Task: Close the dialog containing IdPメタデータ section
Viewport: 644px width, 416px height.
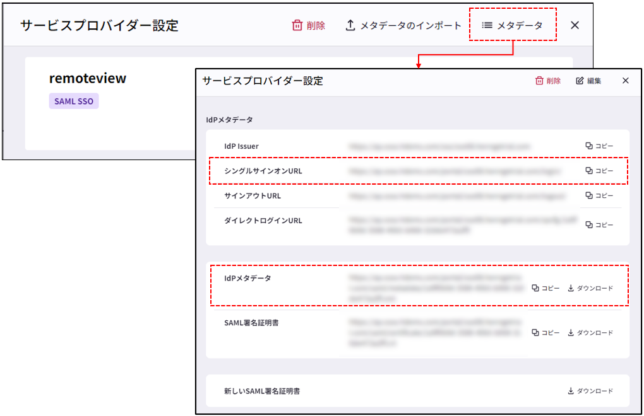Action: 625,81
